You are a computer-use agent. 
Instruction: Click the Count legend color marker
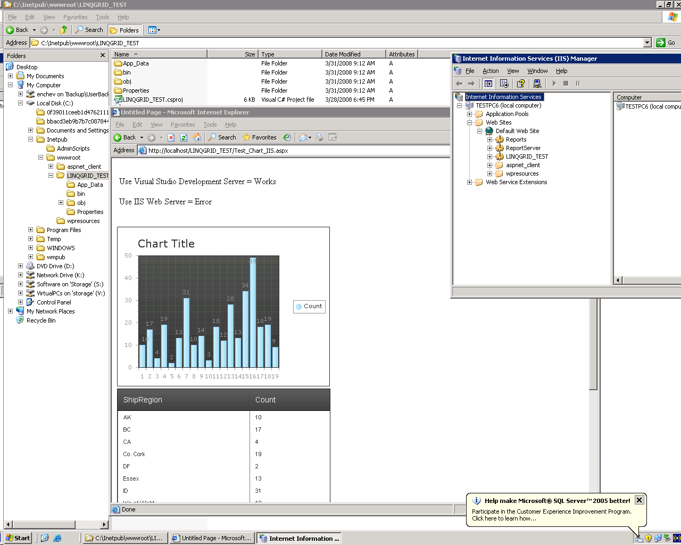[x=299, y=307]
